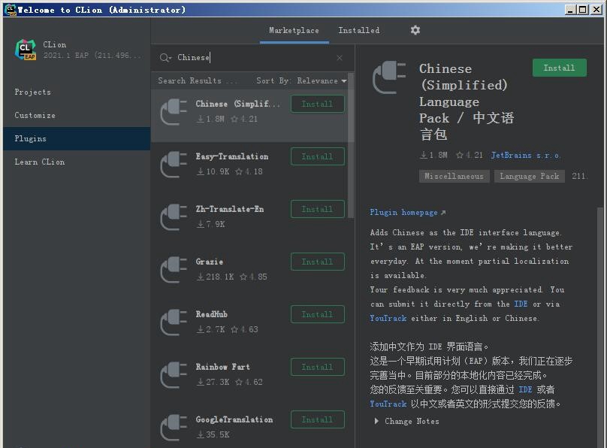Screen dimensions: 607x448
Task: Click the Language Pack tag
Action: coord(529,176)
